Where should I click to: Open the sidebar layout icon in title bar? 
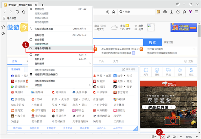coord(178,4)
